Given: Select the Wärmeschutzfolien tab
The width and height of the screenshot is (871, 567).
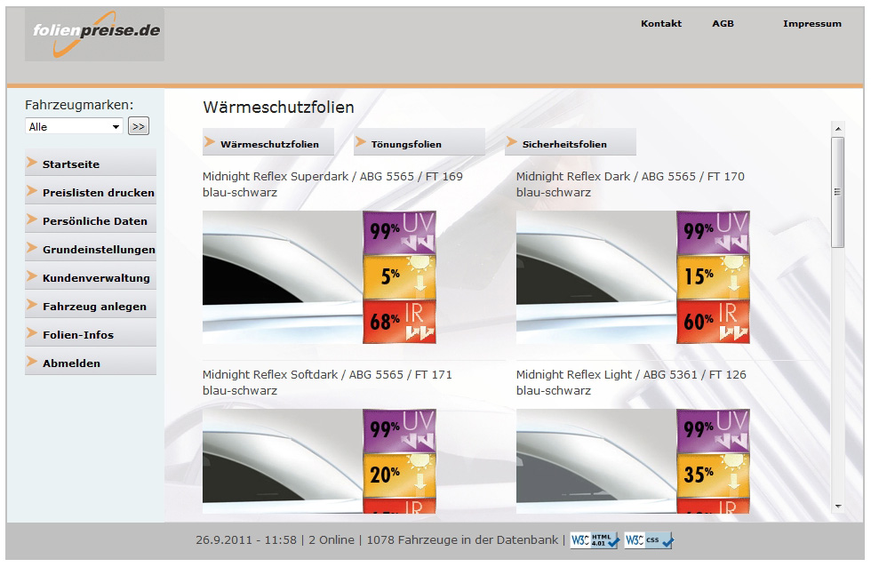Looking at the screenshot, I should pos(268,143).
